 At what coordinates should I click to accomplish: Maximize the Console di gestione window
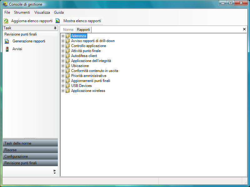pyautogui.click(x=231, y=3)
